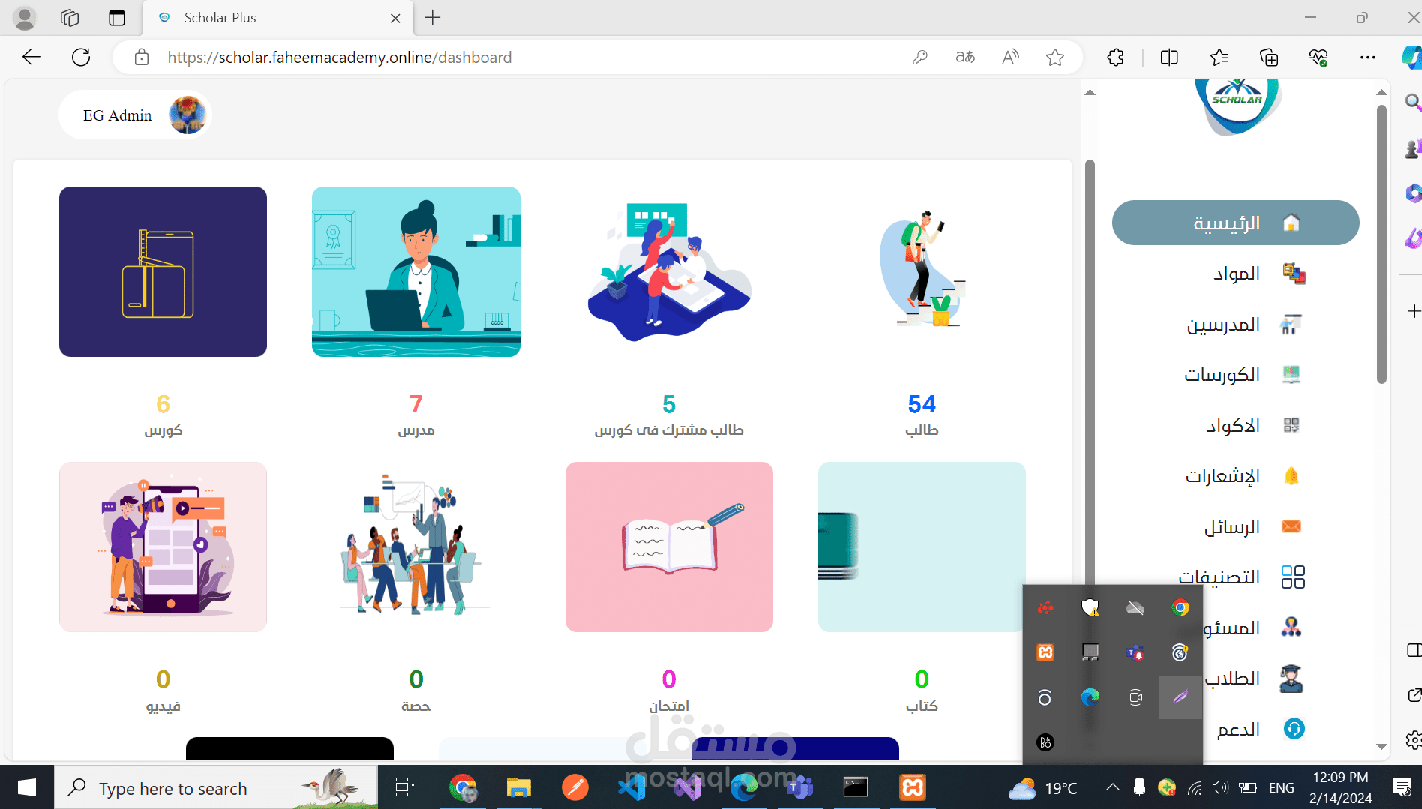
Task: Click the 54 students count
Action: [x=922, y=404]
